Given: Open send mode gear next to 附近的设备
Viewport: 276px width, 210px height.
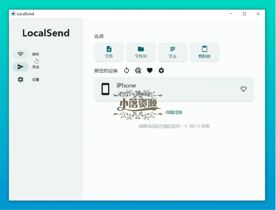Looking at the screenshot, I should 161,71.
